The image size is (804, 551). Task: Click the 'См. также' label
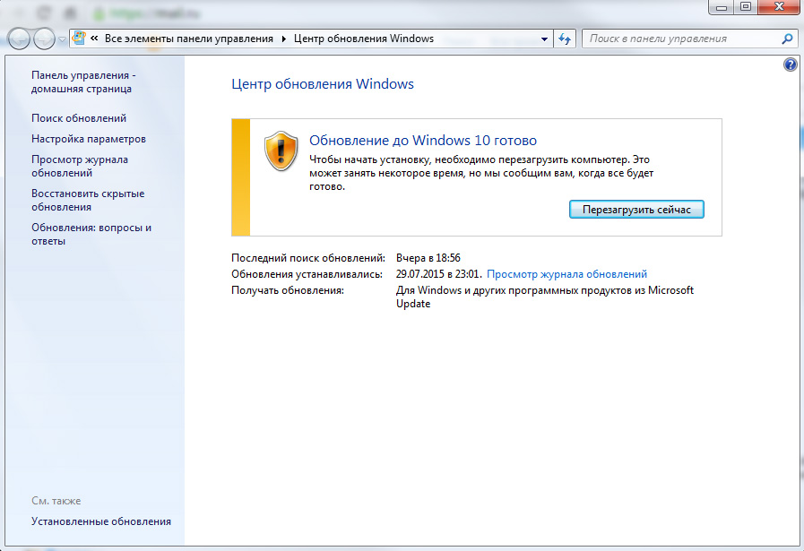coord(56,501)
